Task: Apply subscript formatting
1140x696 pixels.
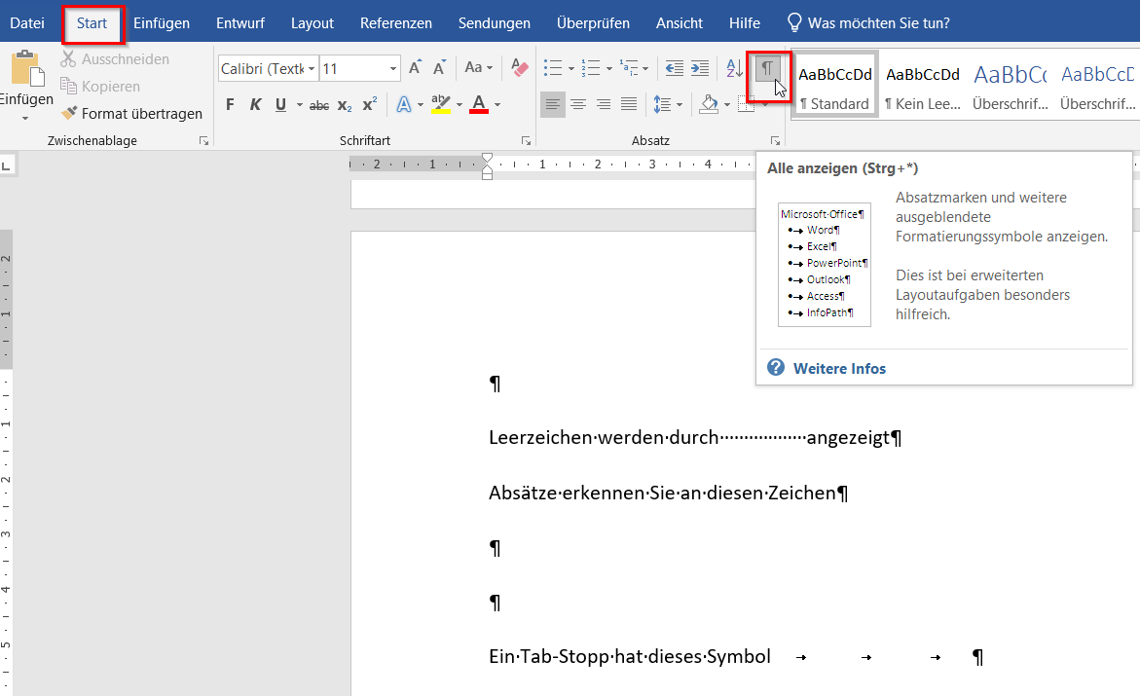Action: coord(344,105)
